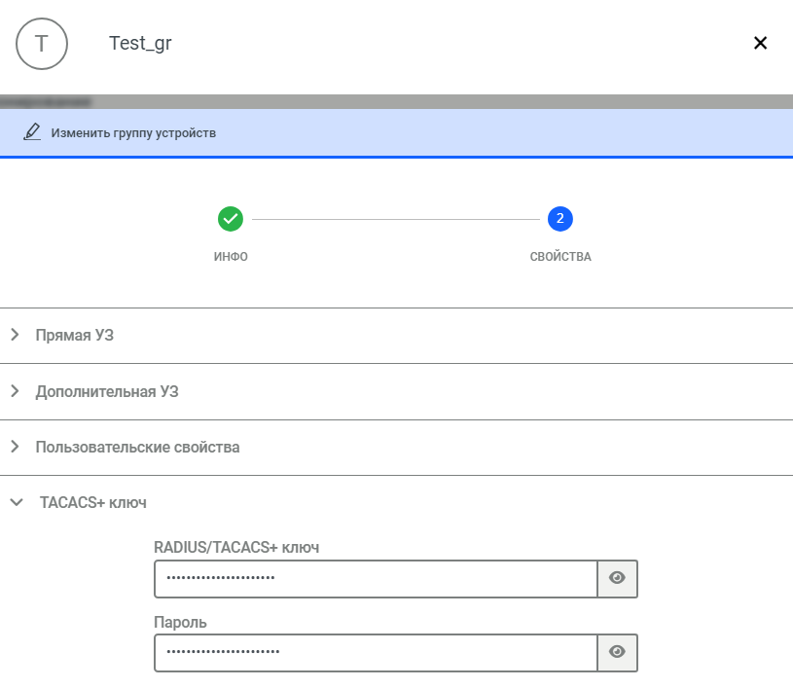Go back to the ИНФО step checkmark
Screen dimensions: 793x688
click(230, 219)
